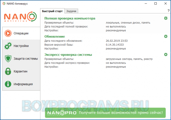Image resolution: width=171 pixels, height=120 pixels.
Task: Click the help question mark icon
Action: pos(168,11)
